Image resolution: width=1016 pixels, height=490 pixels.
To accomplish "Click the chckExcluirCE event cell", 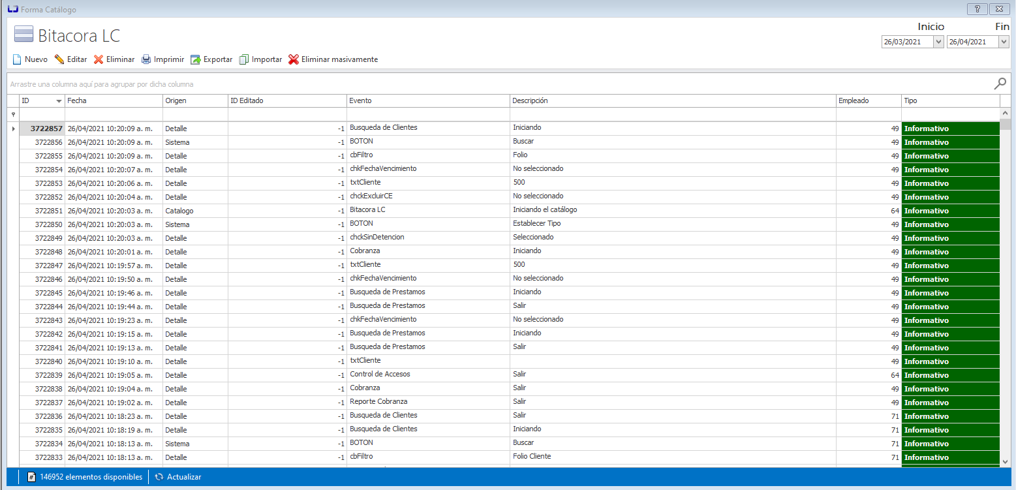I will (x=428, y=196).
